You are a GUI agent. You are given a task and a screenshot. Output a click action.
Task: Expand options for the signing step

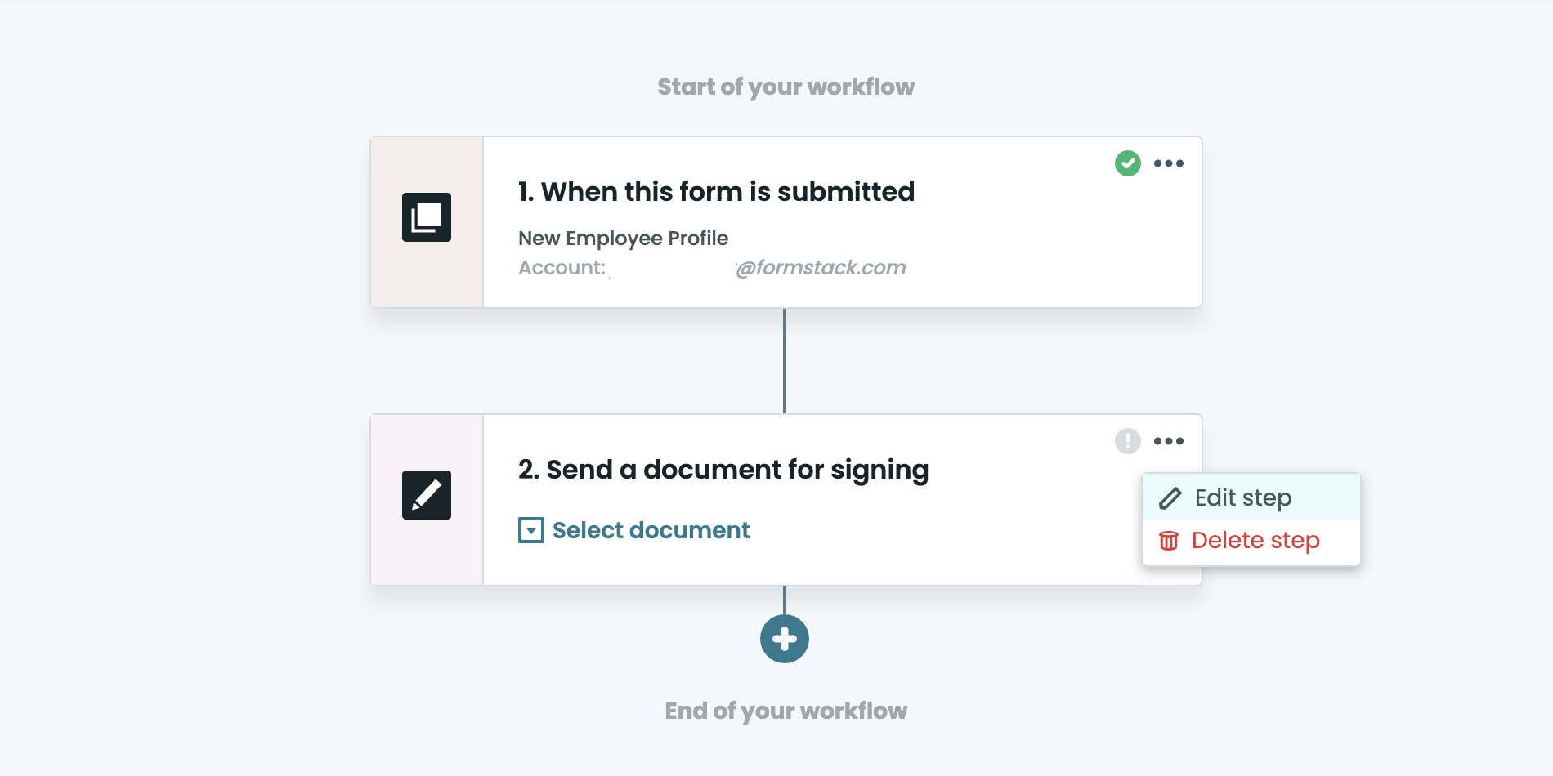1169,441
